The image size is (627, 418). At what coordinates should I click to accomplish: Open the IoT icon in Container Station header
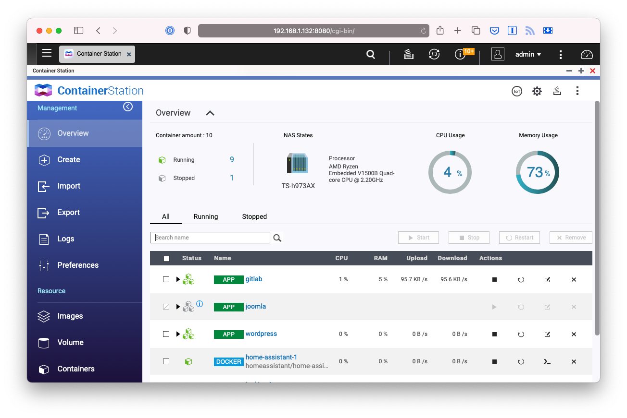point(516,91)
